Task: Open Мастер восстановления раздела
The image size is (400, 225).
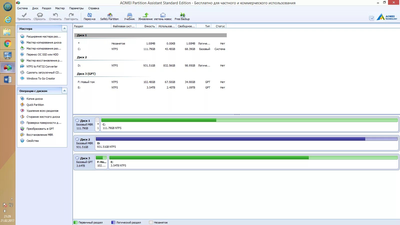Action: 44,60
